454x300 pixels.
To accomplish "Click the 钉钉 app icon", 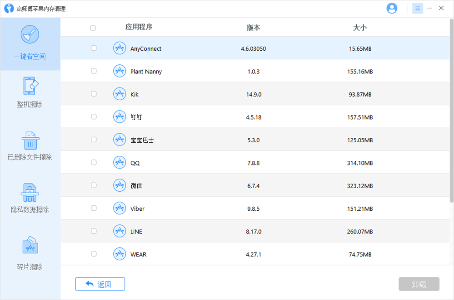I will point(119,116).
